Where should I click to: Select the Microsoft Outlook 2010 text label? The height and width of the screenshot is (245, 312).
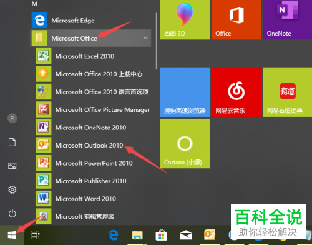(89, 145)
